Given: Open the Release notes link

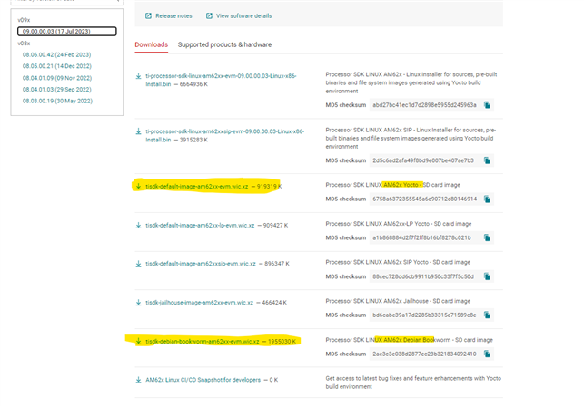Looking at the screenshot, I should (x=173, y=15).
